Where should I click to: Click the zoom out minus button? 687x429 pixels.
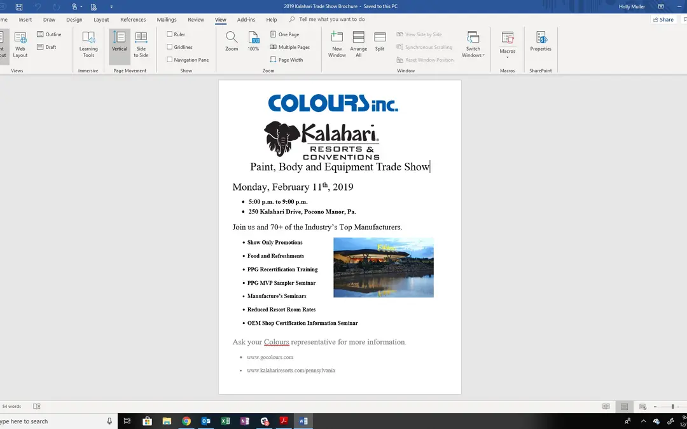coord(655,407)
